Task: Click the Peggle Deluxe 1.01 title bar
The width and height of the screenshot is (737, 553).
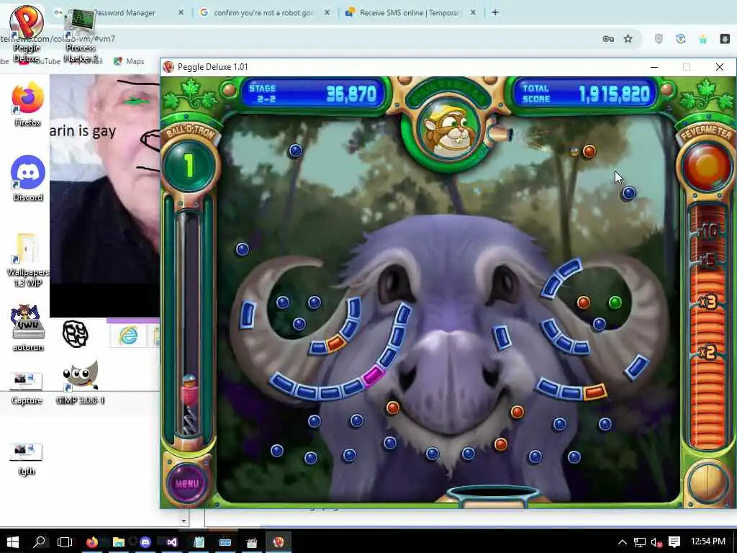Action: click(404, 67)
